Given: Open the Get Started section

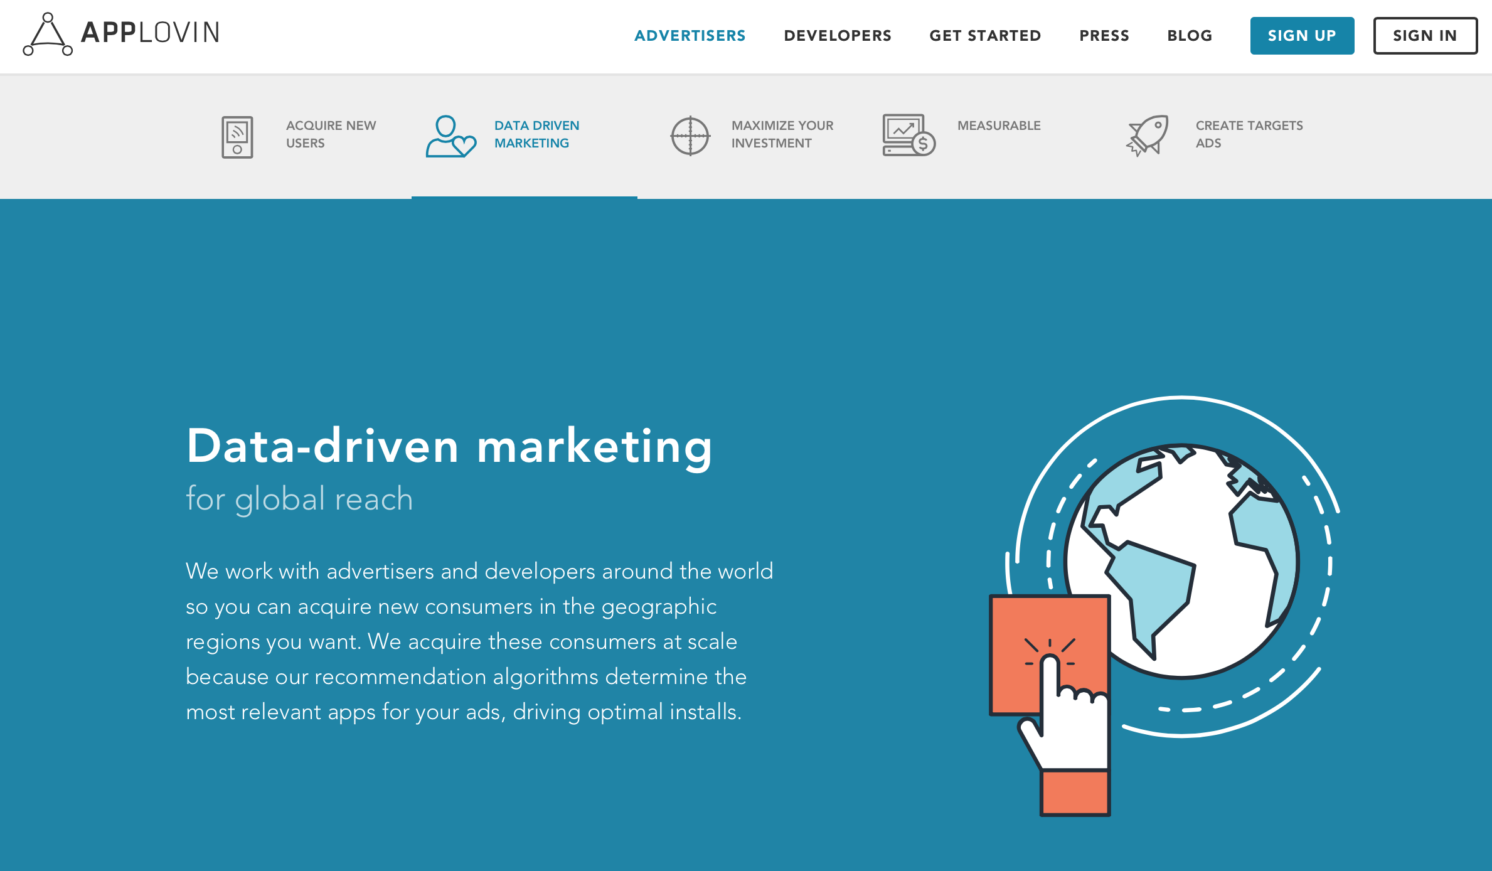Looking at the screenshot, I should click(x=984, y=35).
